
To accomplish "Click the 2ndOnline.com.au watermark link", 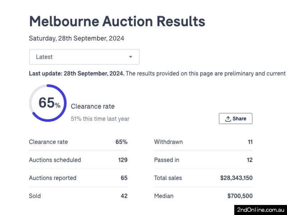I will pos(261,210).
